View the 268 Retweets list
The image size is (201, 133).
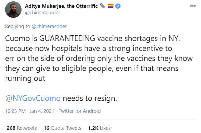pos(22,128)
